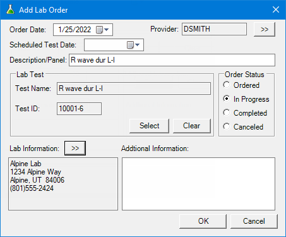This screenshot has width=286, height=237.
Task: Click the Description/Panel text field
Action: [x=172, y=60]
